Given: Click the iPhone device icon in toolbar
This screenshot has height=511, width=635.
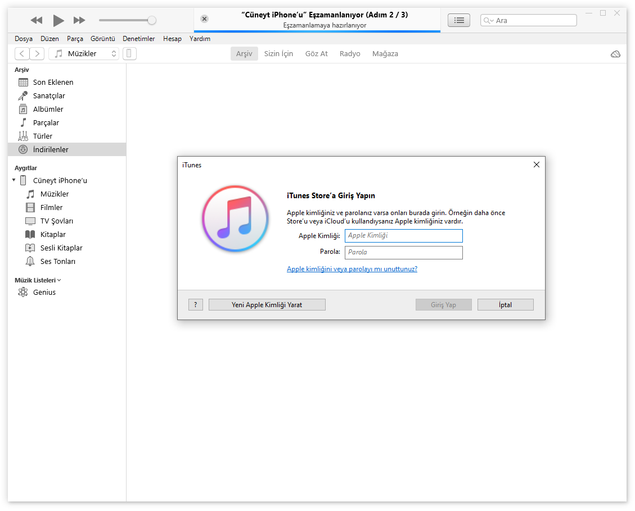Looking at the screenshot, I should (x=129, y=54).
